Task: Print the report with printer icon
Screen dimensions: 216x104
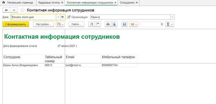Action: (x=108, y=24)
